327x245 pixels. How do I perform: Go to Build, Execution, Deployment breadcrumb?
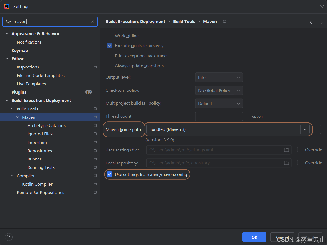click(135, 21)
